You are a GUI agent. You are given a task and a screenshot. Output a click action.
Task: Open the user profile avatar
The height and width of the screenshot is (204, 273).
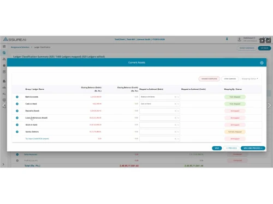240,39
